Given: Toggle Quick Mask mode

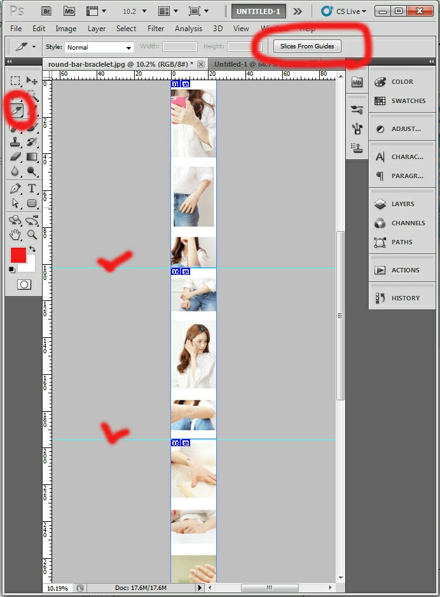Looking at the screenshot, I should coord(24,284).
